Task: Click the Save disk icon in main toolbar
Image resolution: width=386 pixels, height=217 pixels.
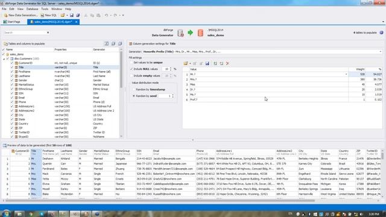Action: tap(72, 15)
